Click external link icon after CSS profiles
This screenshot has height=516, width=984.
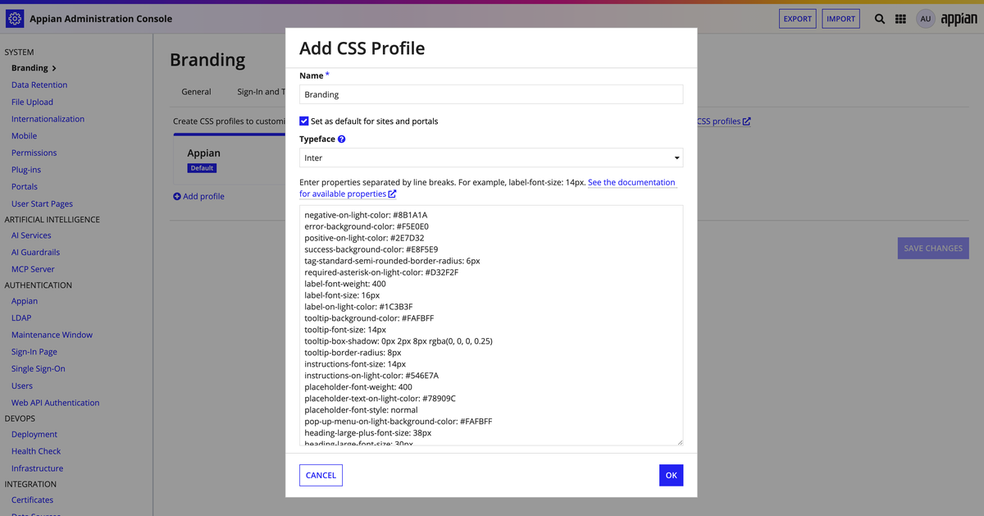(x=746, y=121)
